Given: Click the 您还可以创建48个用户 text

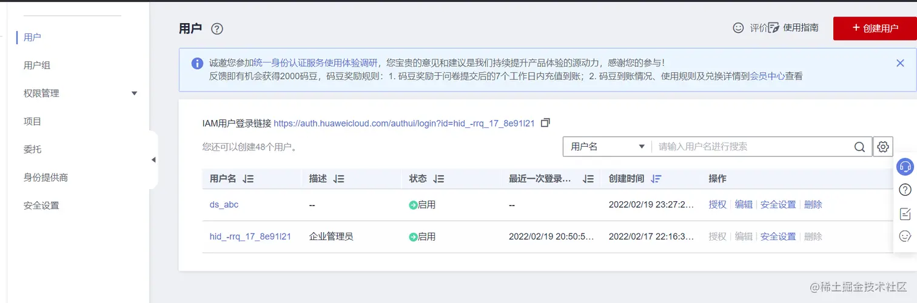Looking at the screenshot, I should (249, 147).
